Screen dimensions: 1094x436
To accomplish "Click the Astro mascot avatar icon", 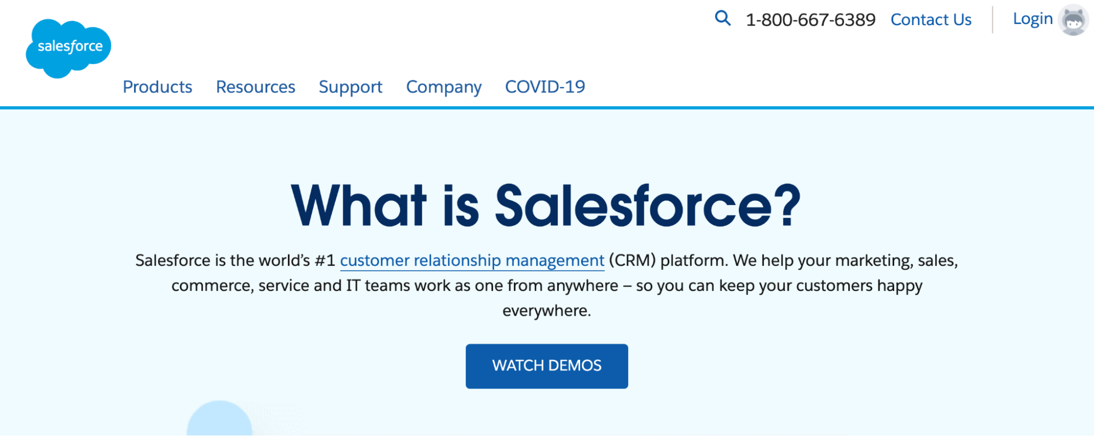I will (1073, 21).
